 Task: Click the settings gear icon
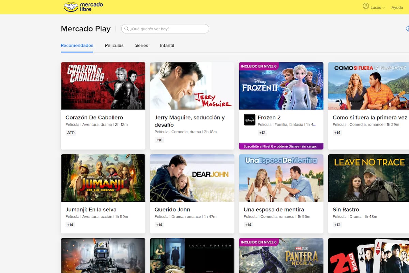[x=407, y=29]
